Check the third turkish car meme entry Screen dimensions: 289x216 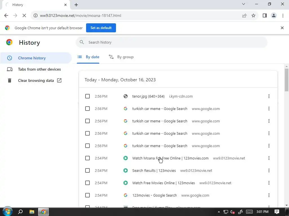pos(87,133)
